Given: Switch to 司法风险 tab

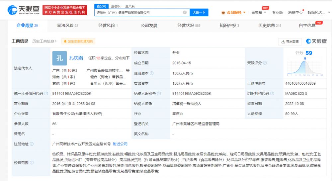Looking at the screenshot, I should click(67, 26).
